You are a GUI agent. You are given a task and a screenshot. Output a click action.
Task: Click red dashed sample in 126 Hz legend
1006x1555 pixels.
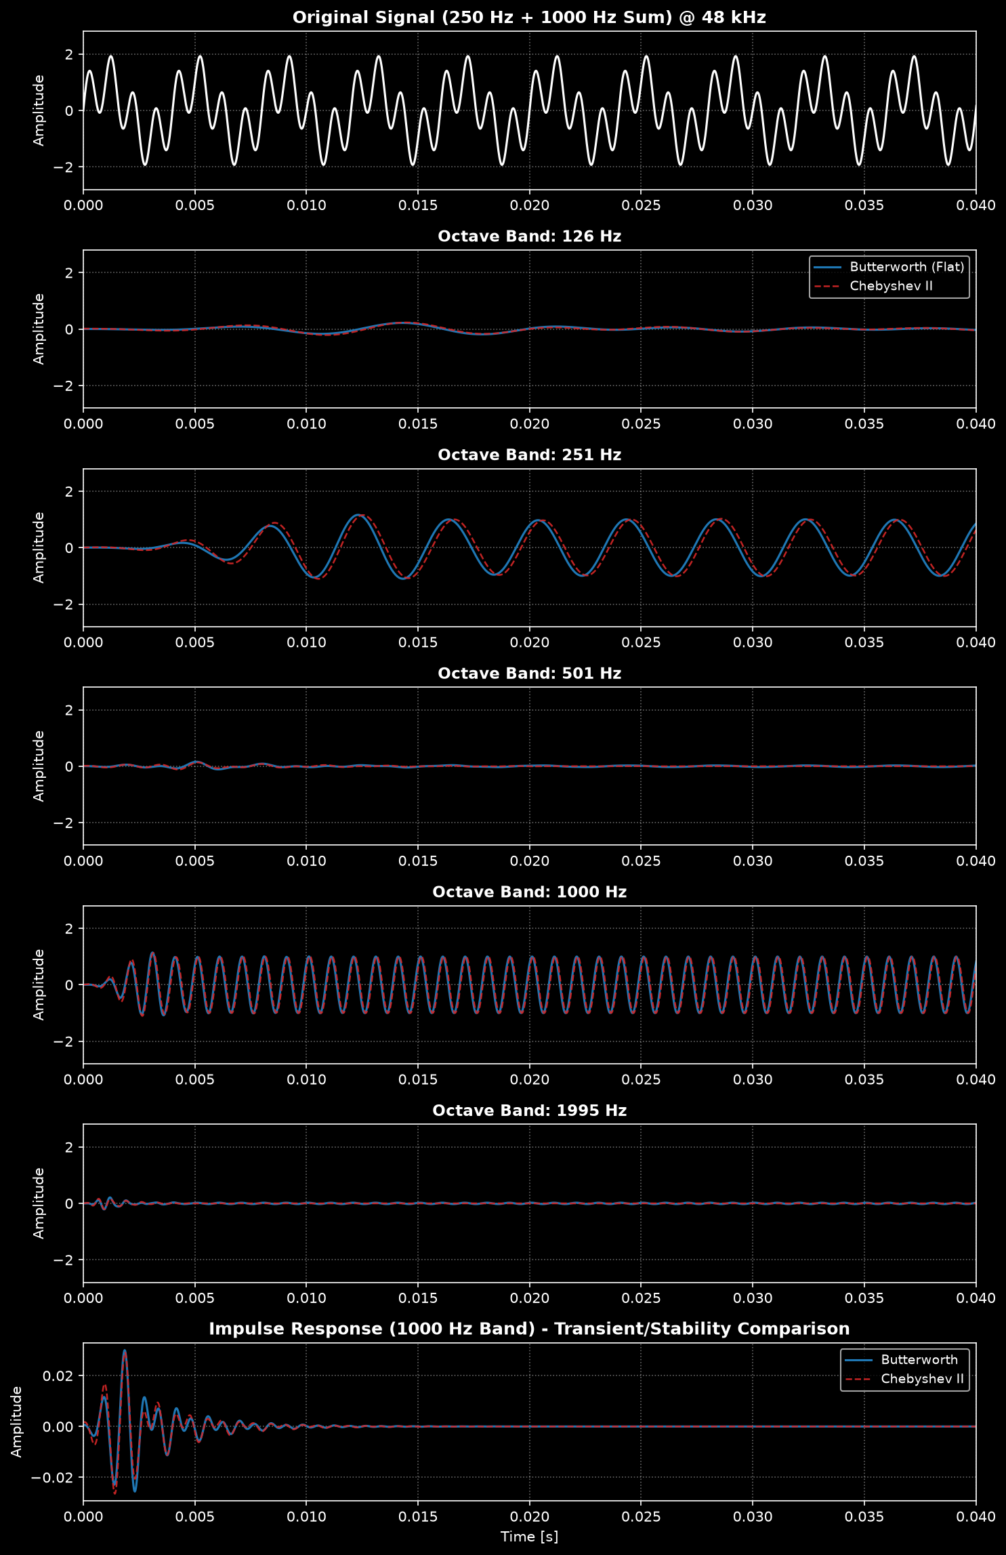pos(828,286)
